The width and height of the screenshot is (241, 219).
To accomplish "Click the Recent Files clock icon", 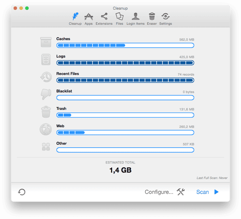I will point(46,77).
